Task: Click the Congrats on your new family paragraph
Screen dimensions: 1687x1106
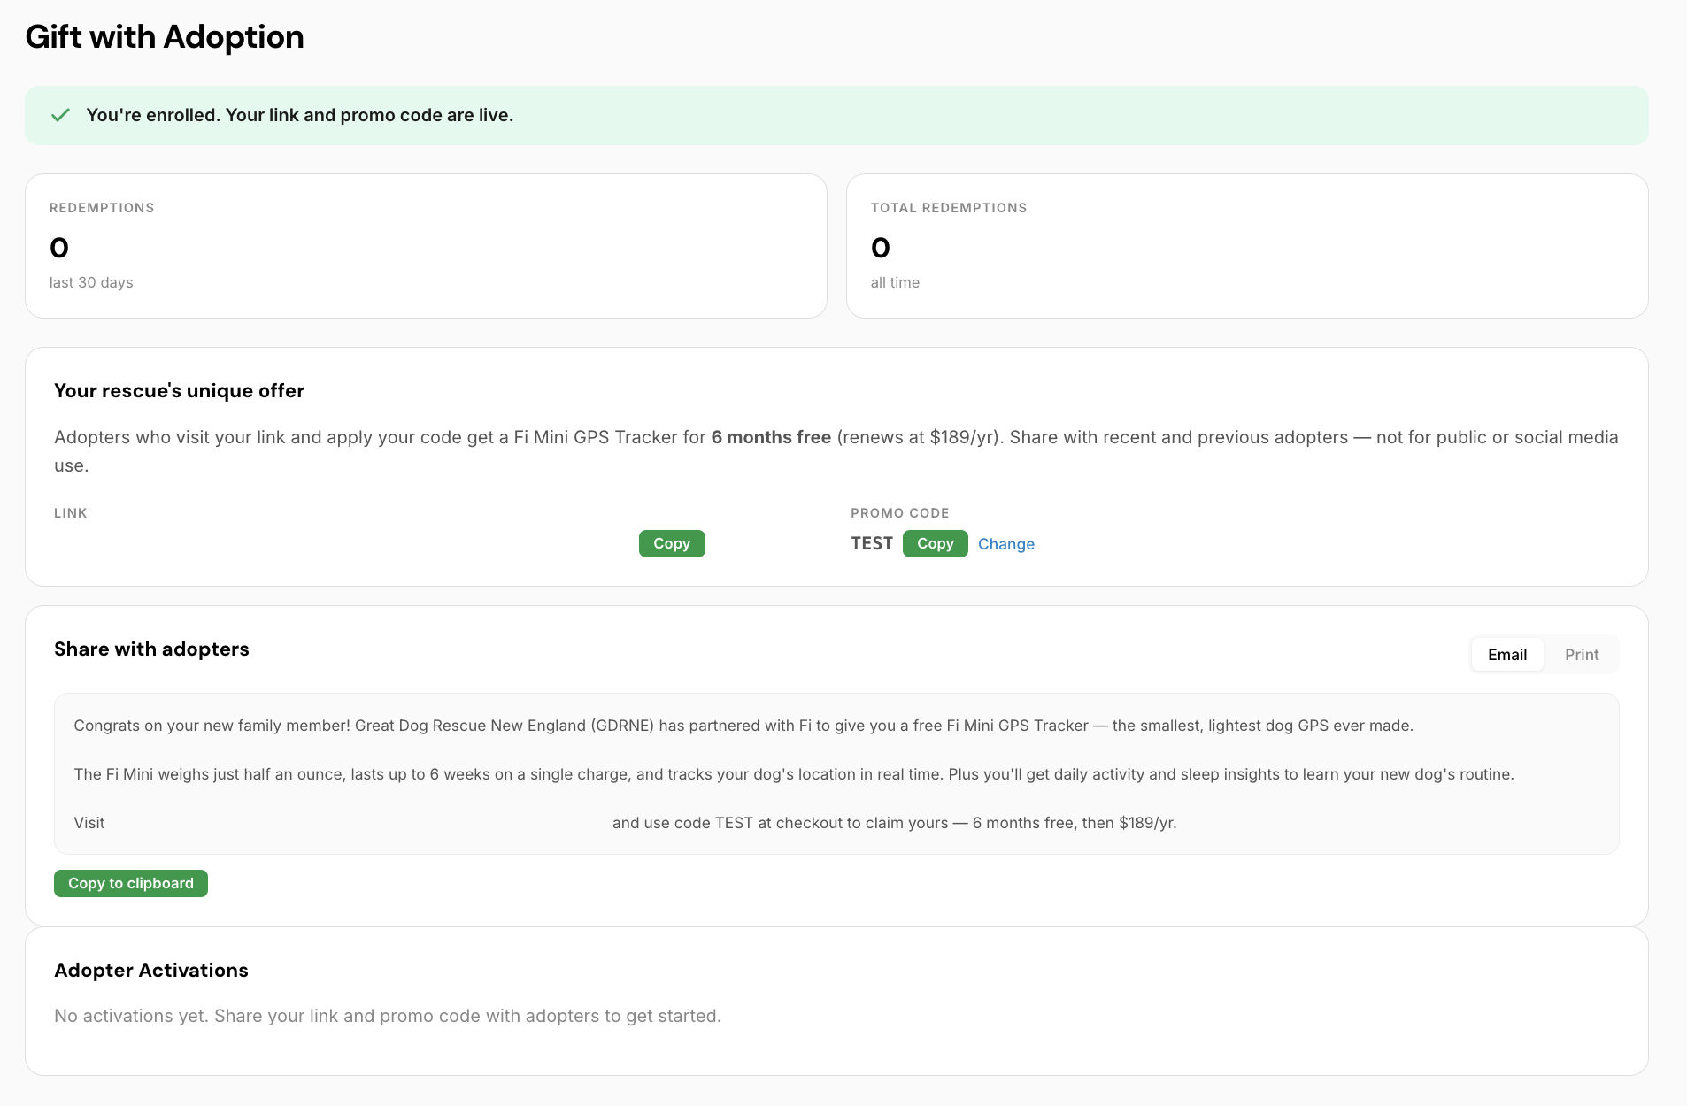Action: click(743, 726)
